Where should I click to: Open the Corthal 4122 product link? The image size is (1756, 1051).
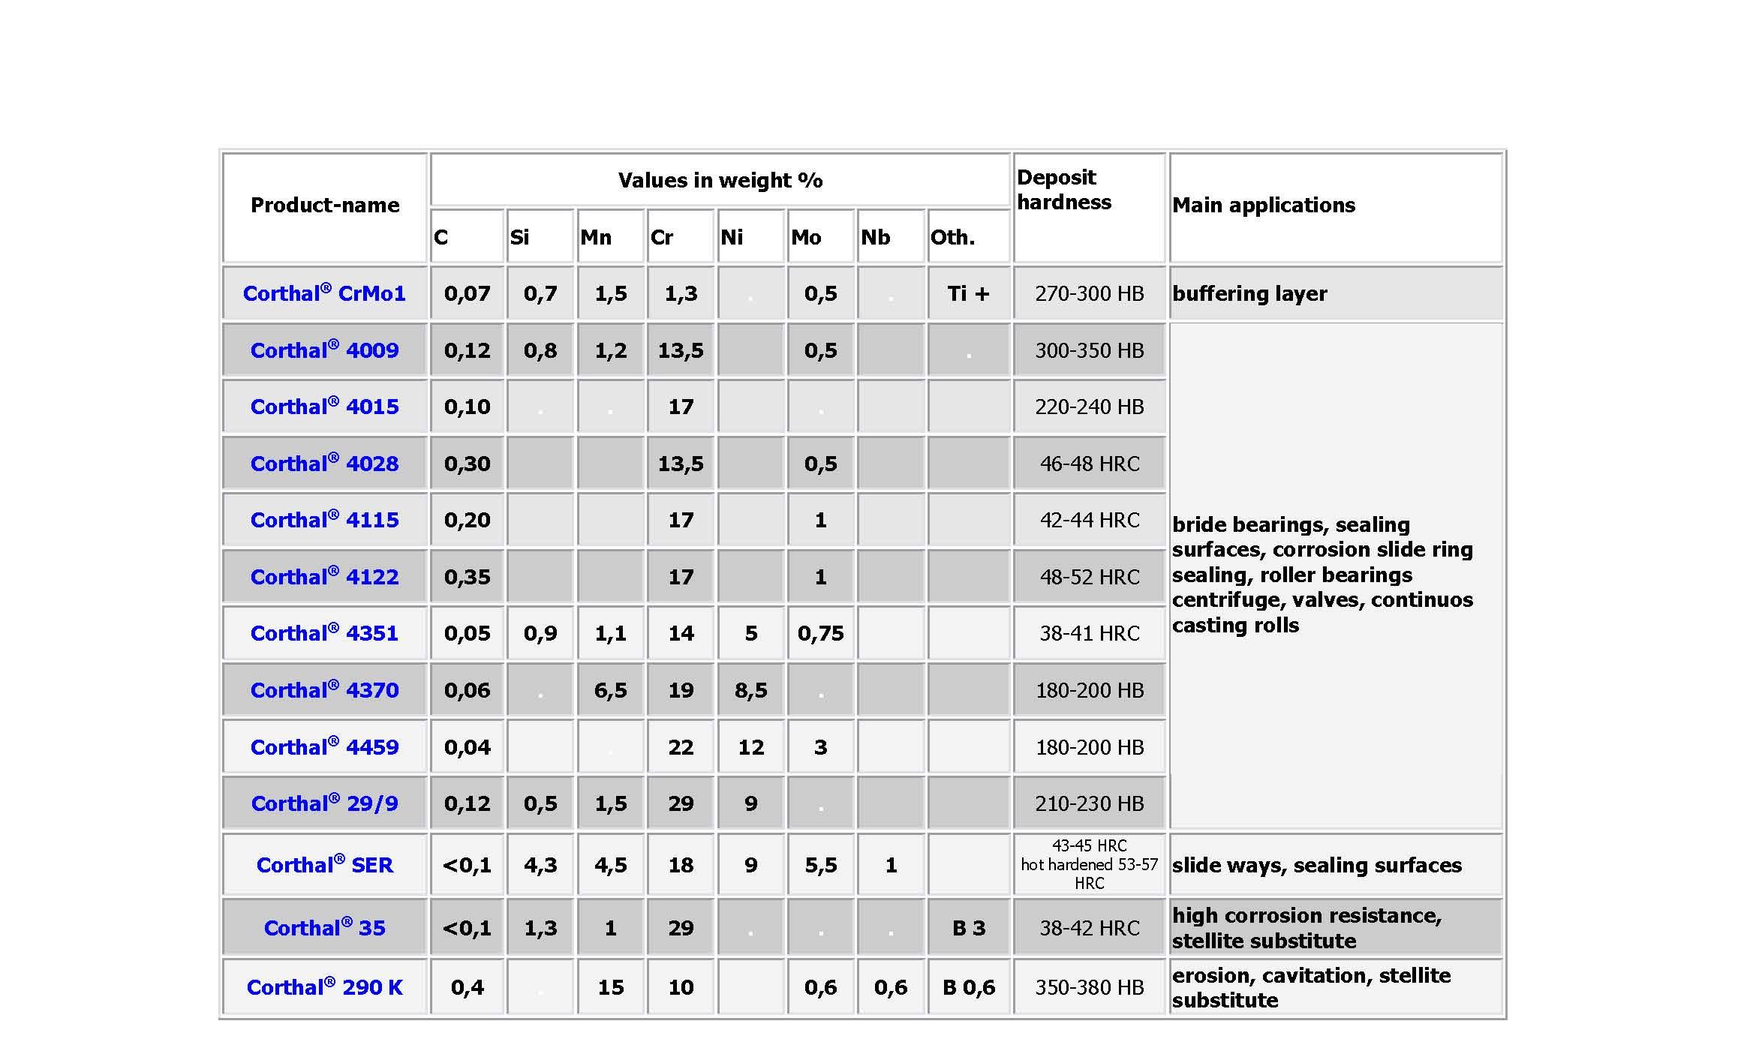pyautogui.click(x=324, y=577)
